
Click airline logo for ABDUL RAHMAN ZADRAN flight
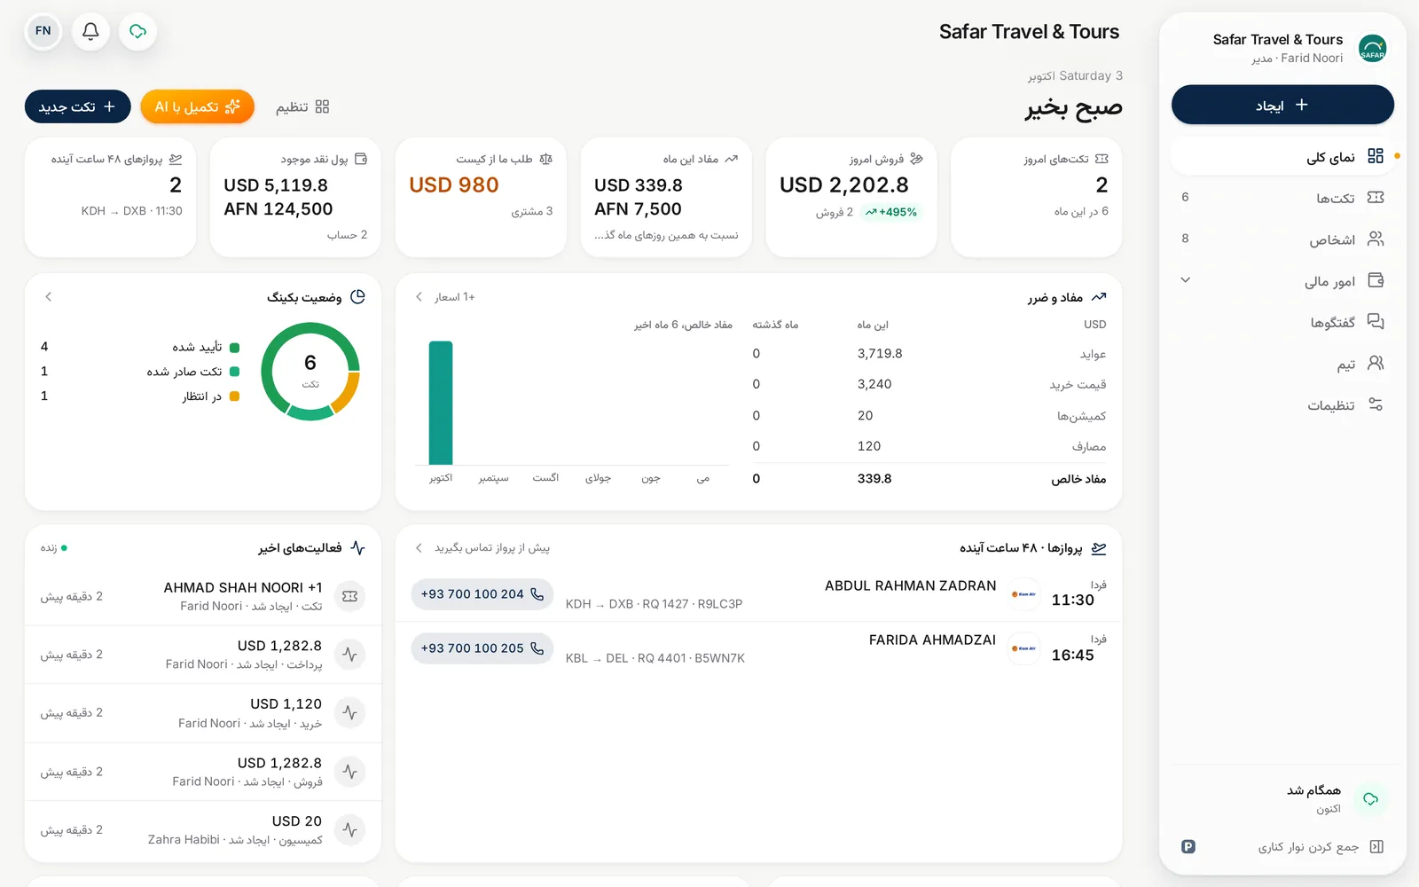click(1024, 594)
